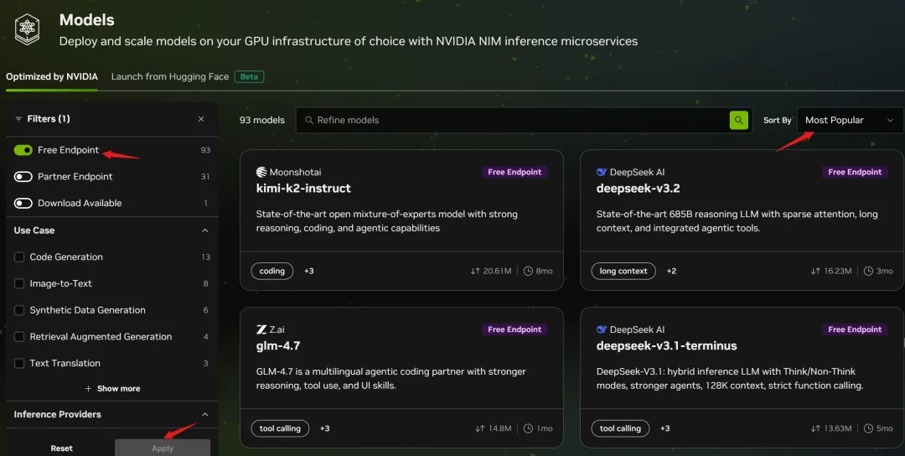Screen dimensions: 905x456
Task: Click the green search button icon
Action: coord(738,121)
